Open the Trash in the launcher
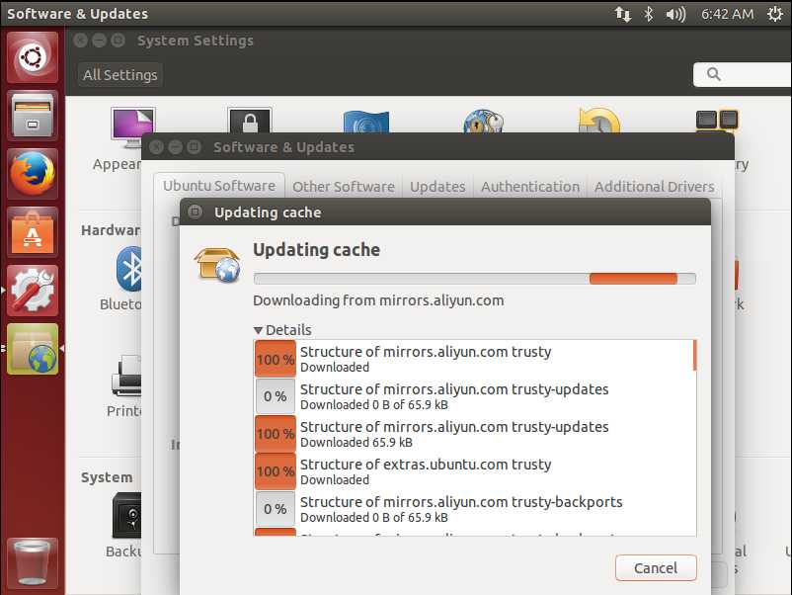The image size is (792, 595). pyautogui.click(x=33, y=562)
